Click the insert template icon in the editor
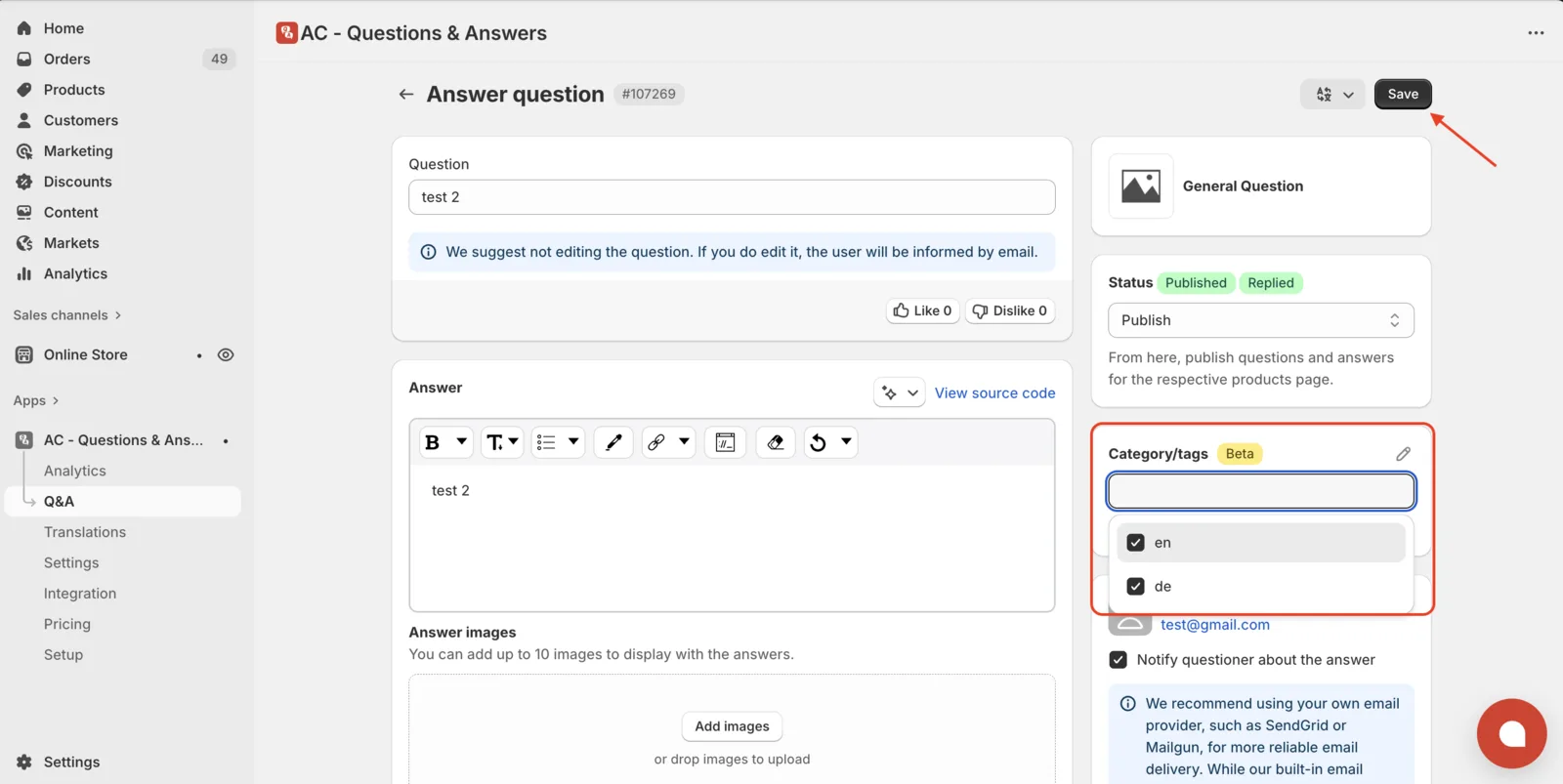Image resolution: width=1563 pixels, height=784 pixels. [x=725, y=442]
